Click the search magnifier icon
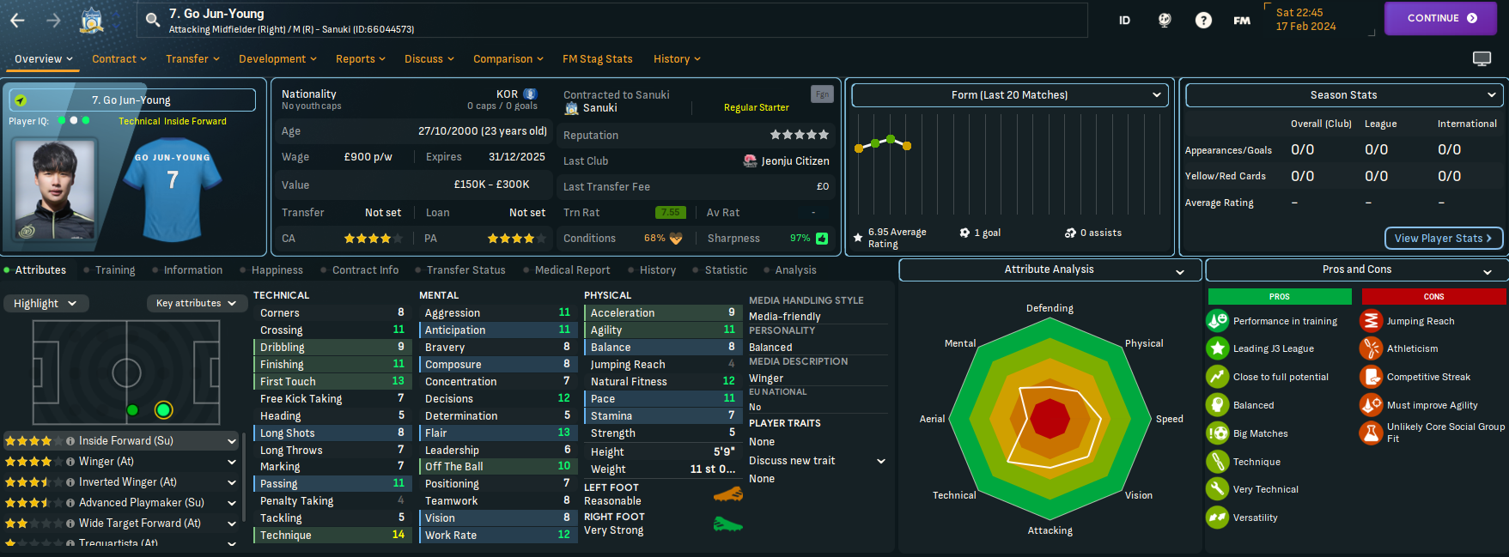Viewport: 1509px width, 557px height. click(153, 20)
